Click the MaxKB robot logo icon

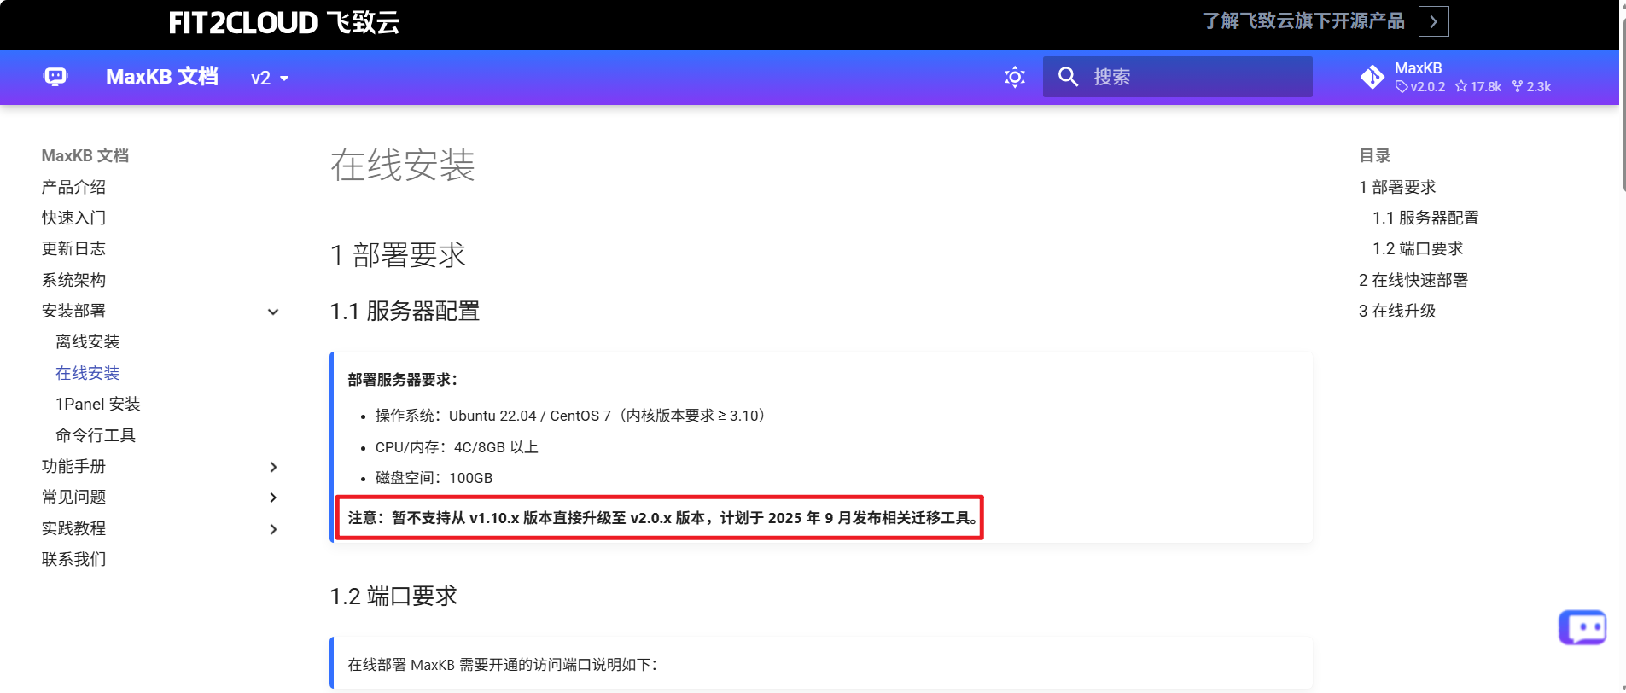[55, 77]
